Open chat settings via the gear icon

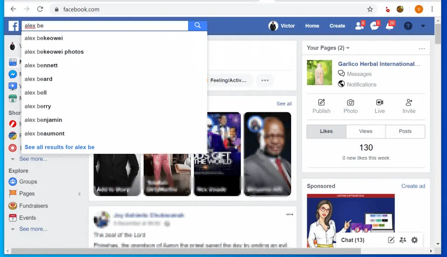tap(414, 240)
